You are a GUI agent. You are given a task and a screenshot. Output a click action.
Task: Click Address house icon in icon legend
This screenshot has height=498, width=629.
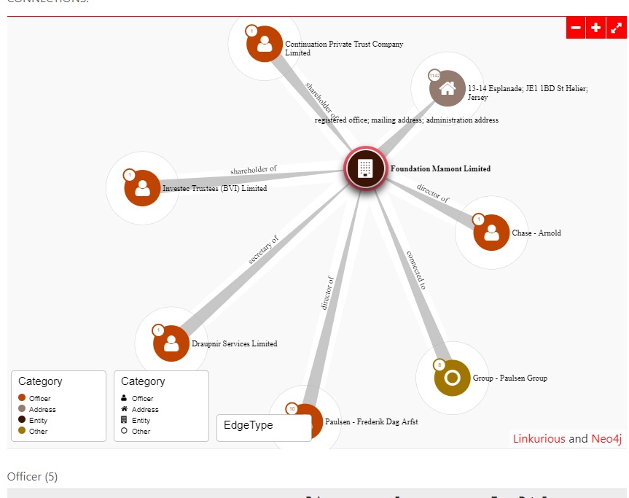124,408
